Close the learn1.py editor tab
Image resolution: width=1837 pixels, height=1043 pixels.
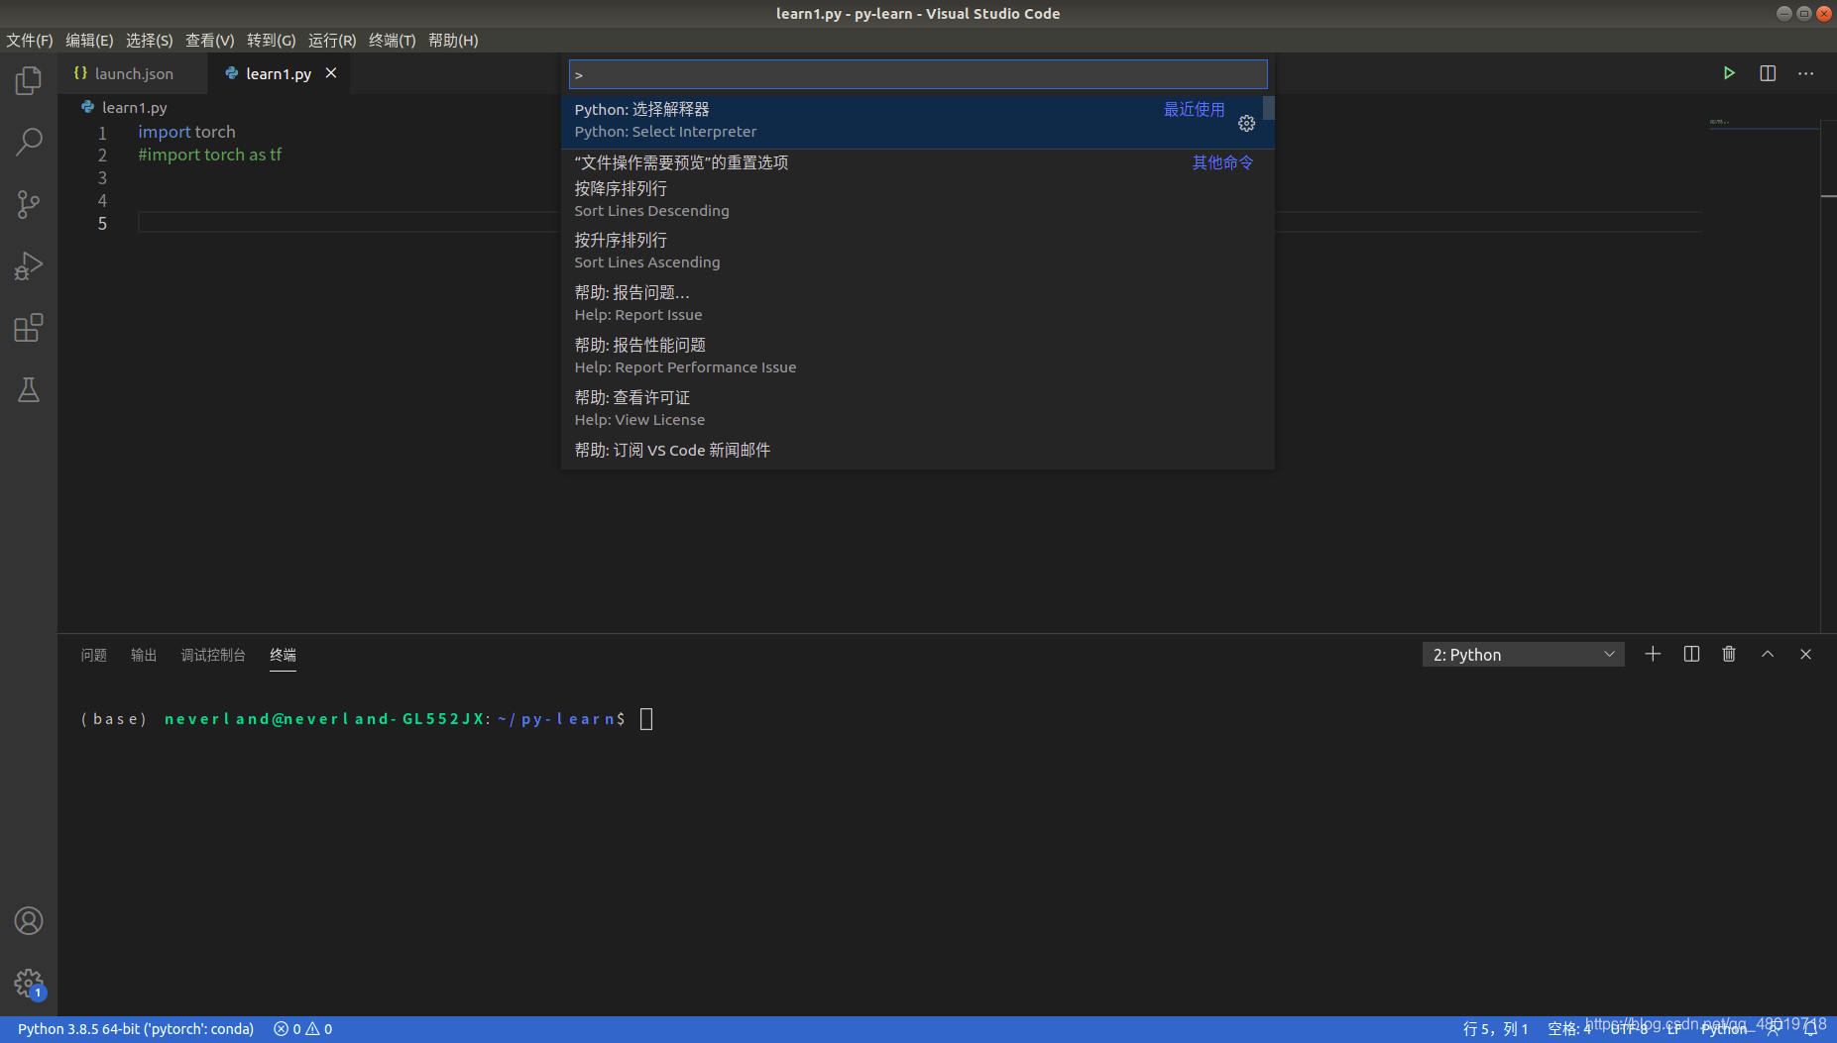click(x=331, y=73)
